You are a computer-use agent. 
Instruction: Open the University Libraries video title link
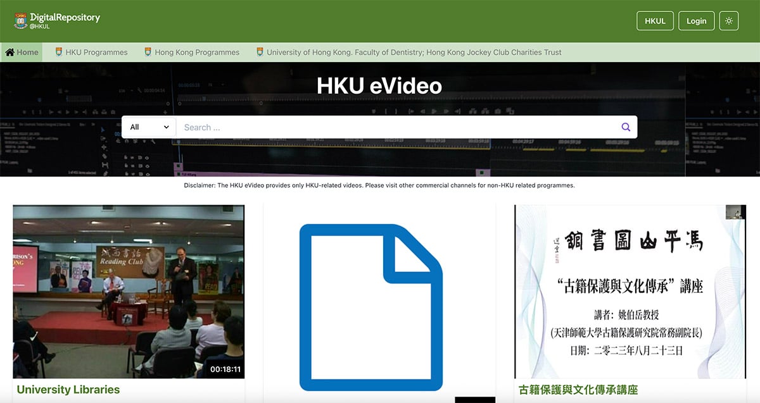click(68, 390)
